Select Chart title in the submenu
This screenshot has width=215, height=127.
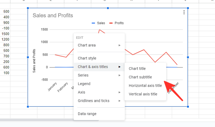[x=137, y=69]
